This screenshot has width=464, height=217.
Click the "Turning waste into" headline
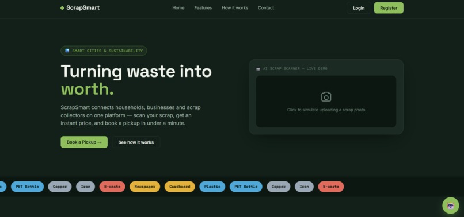coord(136,71)
